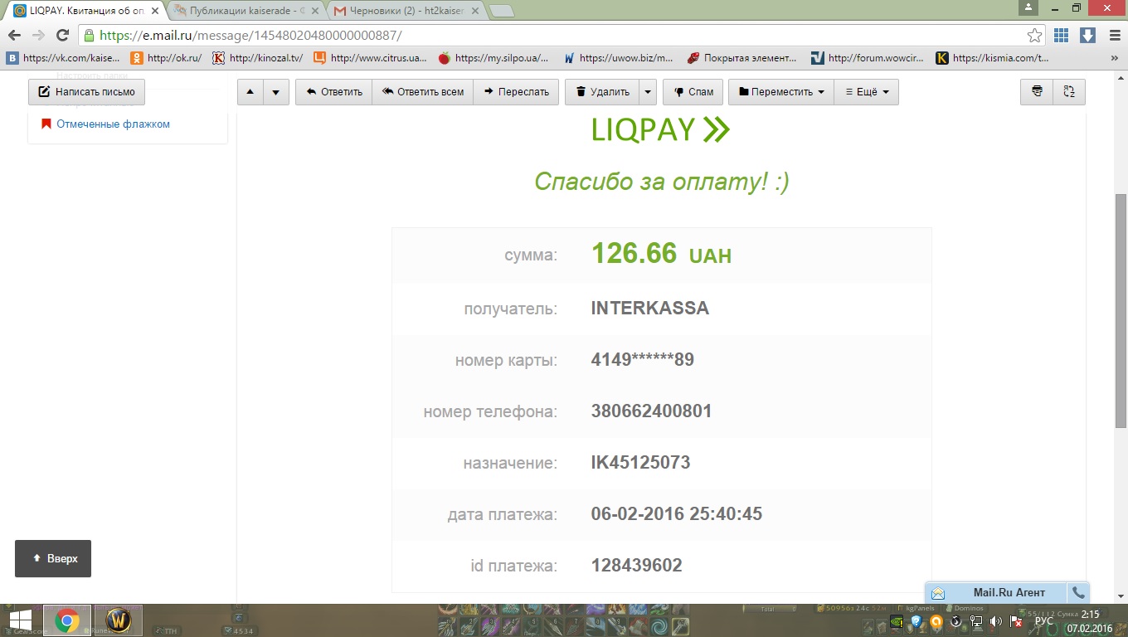Open the apps grid extension icon
The width and height of the screenshot is (1128, 637).
point(1061,36)
